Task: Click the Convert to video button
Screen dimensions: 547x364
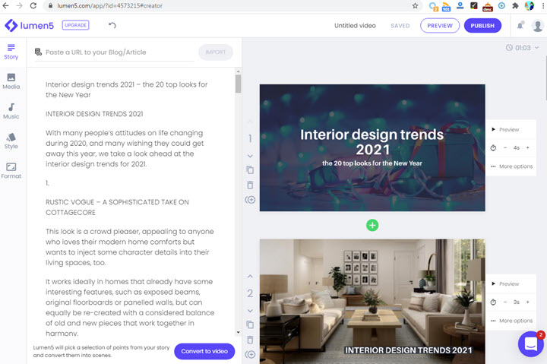Action: coord(204,351)
